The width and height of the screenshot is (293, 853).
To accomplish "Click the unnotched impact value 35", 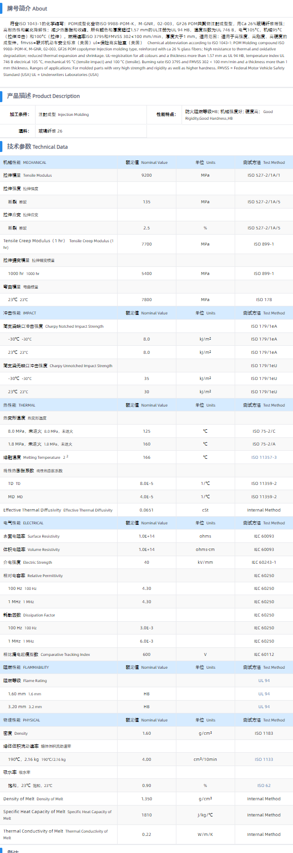I will (x=146, y=379).
